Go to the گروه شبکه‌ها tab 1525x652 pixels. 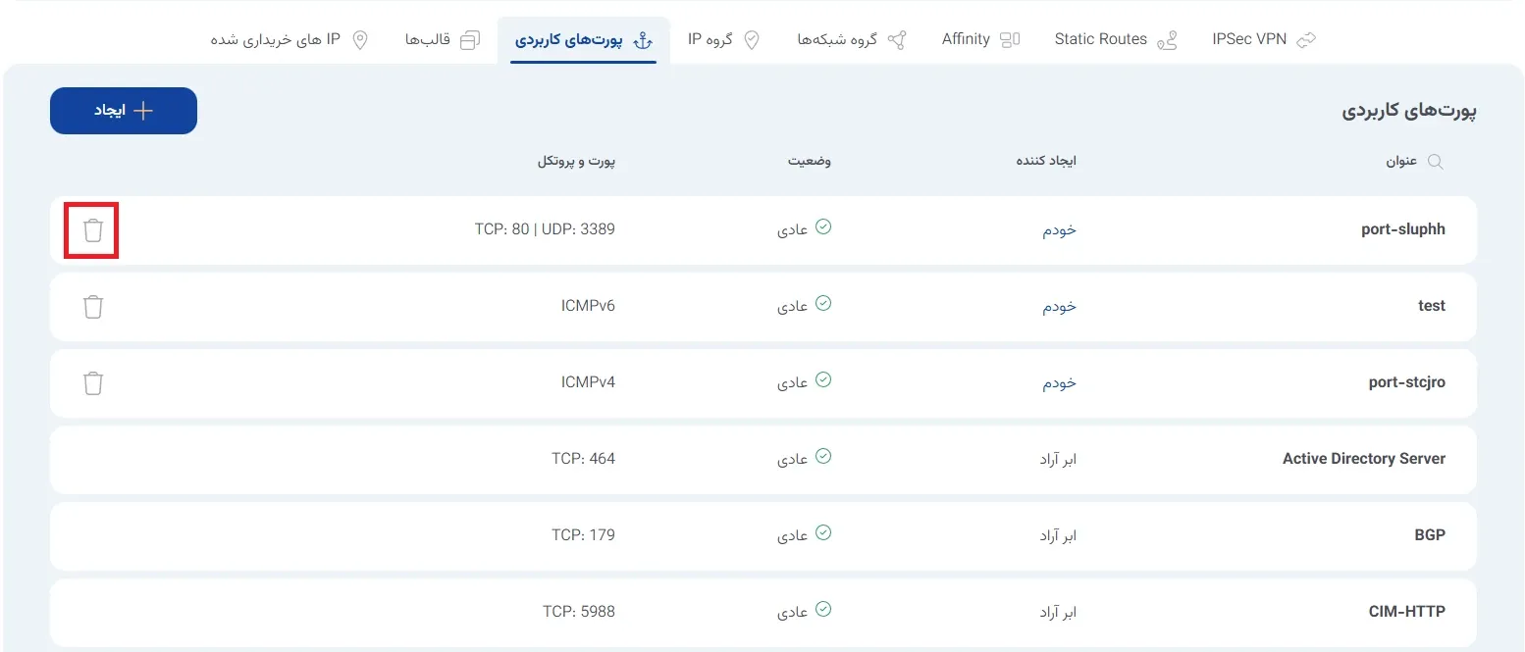pos(852,40)
